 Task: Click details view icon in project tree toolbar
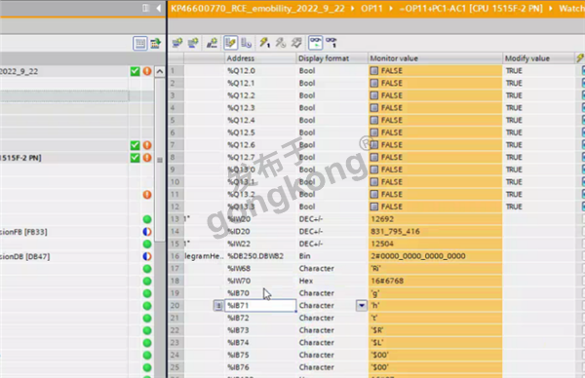click(x=139, y=43)
